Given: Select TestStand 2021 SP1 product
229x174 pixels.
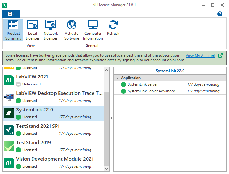Looking at the screenshot, I should (x=38, y=126).
